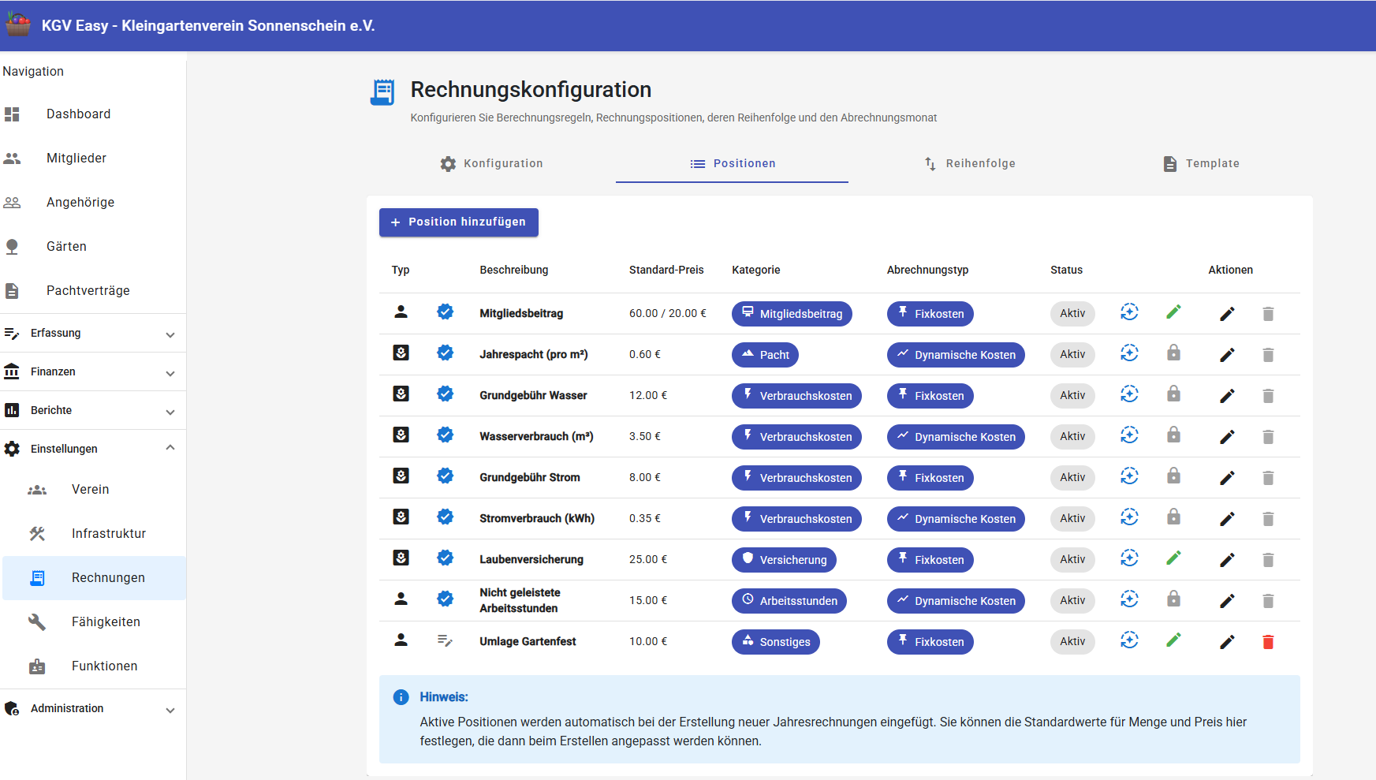This screenshot has height=780, width=1376.
Task: Go to Dashboard in the sidebar
Action: coord(93,114)
